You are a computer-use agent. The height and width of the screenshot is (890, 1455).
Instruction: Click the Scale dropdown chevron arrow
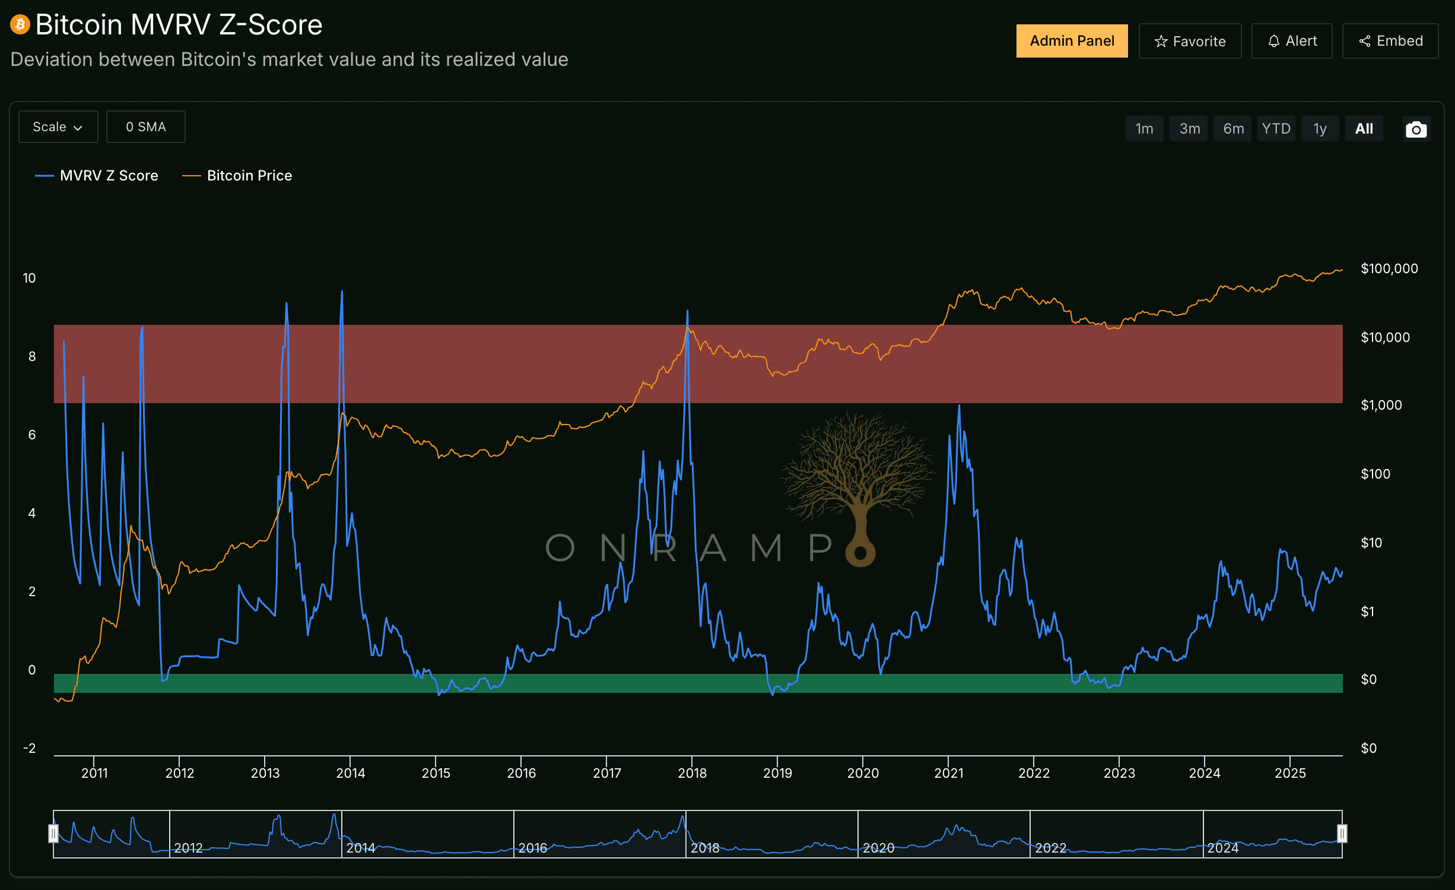tap(78, 128)
